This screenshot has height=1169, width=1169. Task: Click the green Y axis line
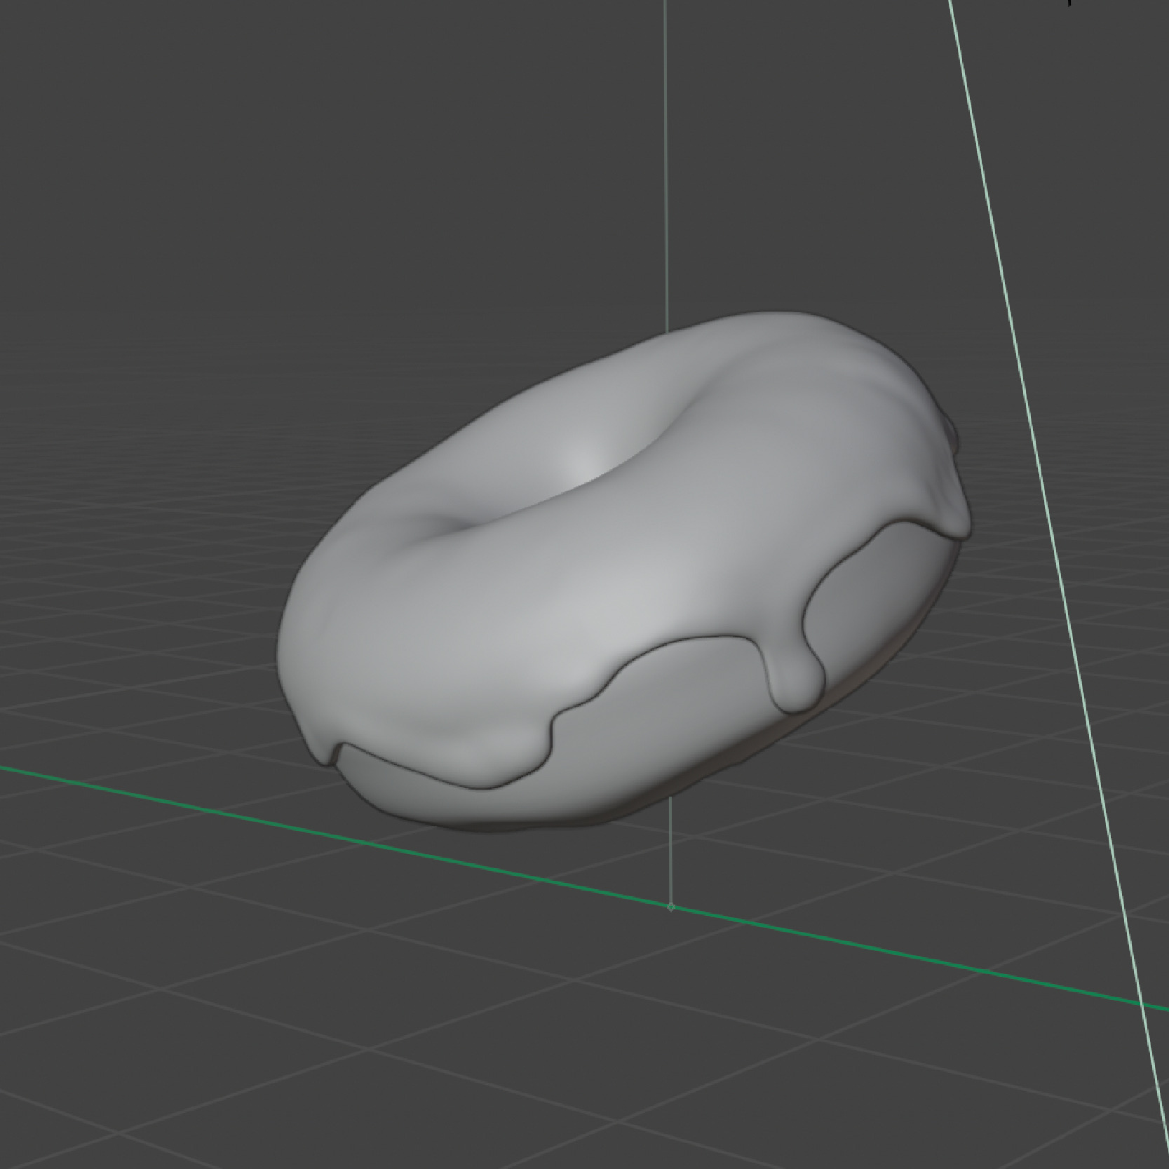point(281,819)
